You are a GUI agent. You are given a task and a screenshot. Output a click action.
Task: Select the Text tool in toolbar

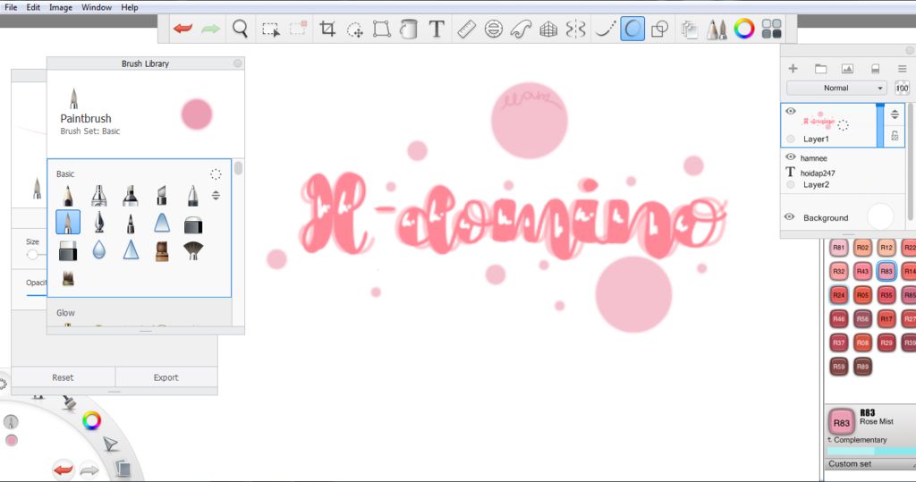coord(437,29)
